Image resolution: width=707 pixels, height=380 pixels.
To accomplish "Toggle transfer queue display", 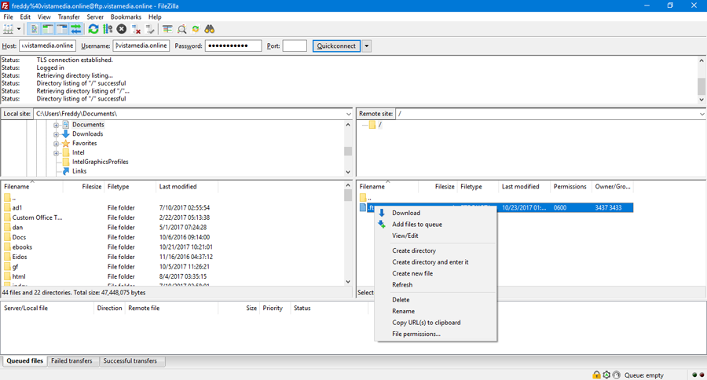I will [x=75, y=29].
